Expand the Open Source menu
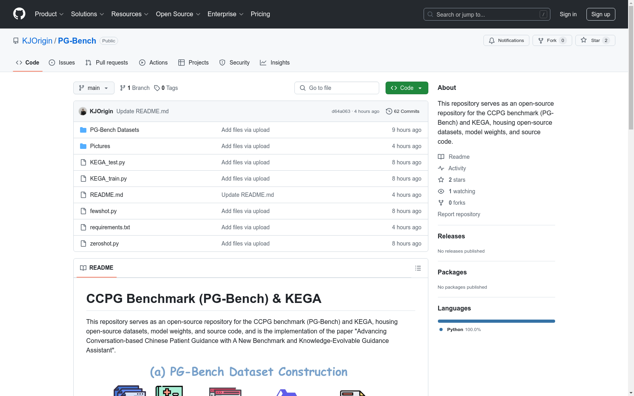 (x=178, y=14)
